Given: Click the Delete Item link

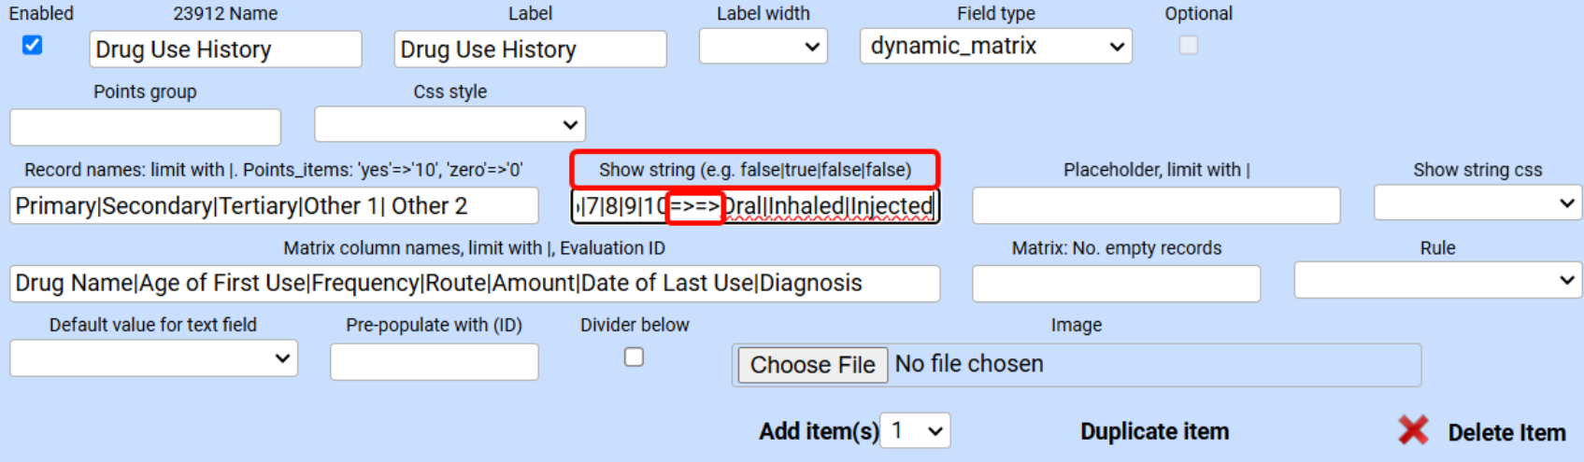Looking at the screenshot, I should [x=1506, y=433].
